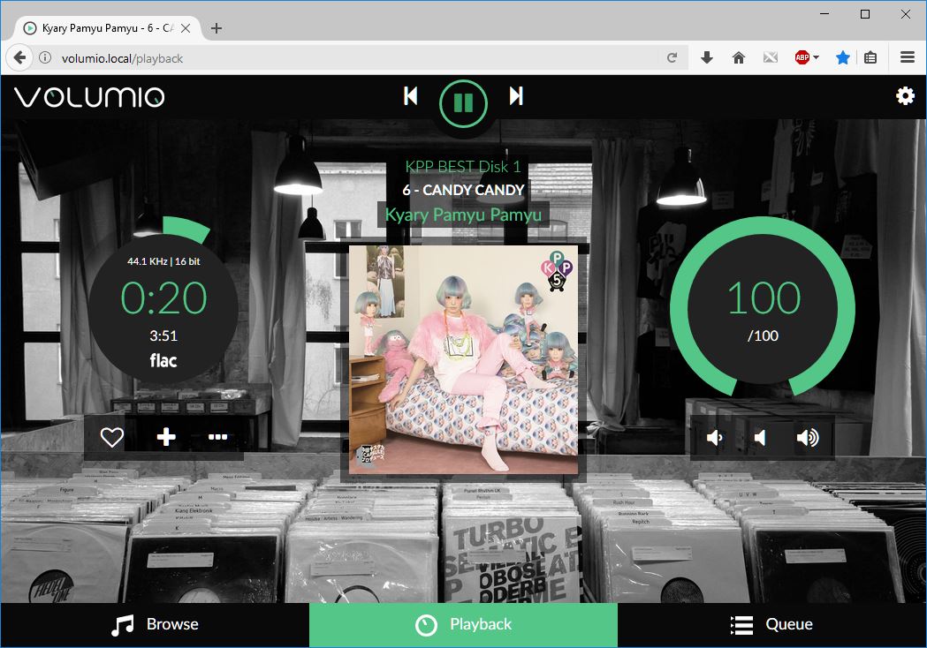The height and width of the screenshot is (648, 927).
Task: Open the KPP BEST Disk 1 album link
Action: tap(463, 167)
